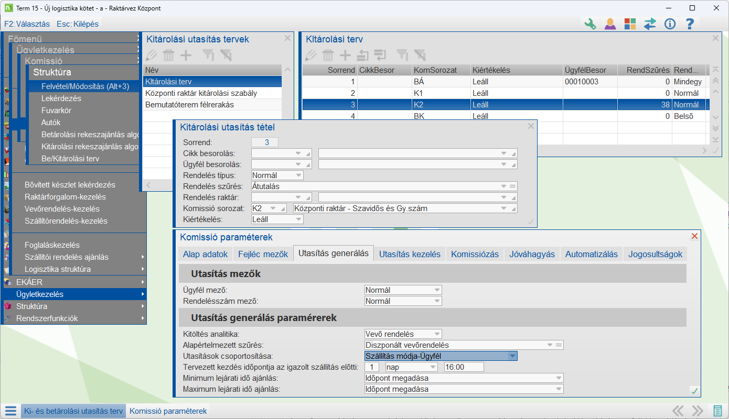
Task: Open the Utasítások csoportosítása dropdown
Action: click(x=512, y=356)
